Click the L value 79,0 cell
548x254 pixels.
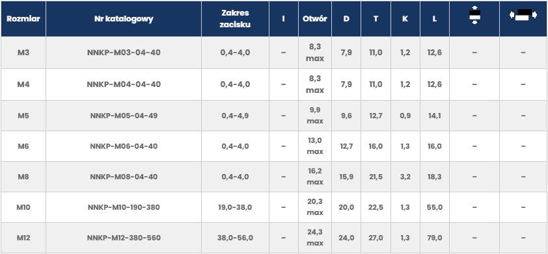tap(435, 238)
